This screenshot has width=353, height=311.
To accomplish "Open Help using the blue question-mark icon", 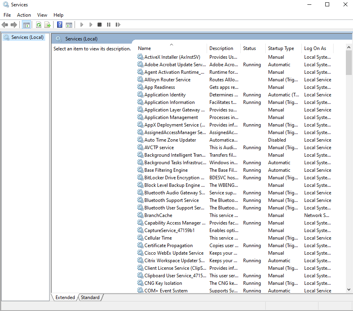I will [x=59, y=25].
